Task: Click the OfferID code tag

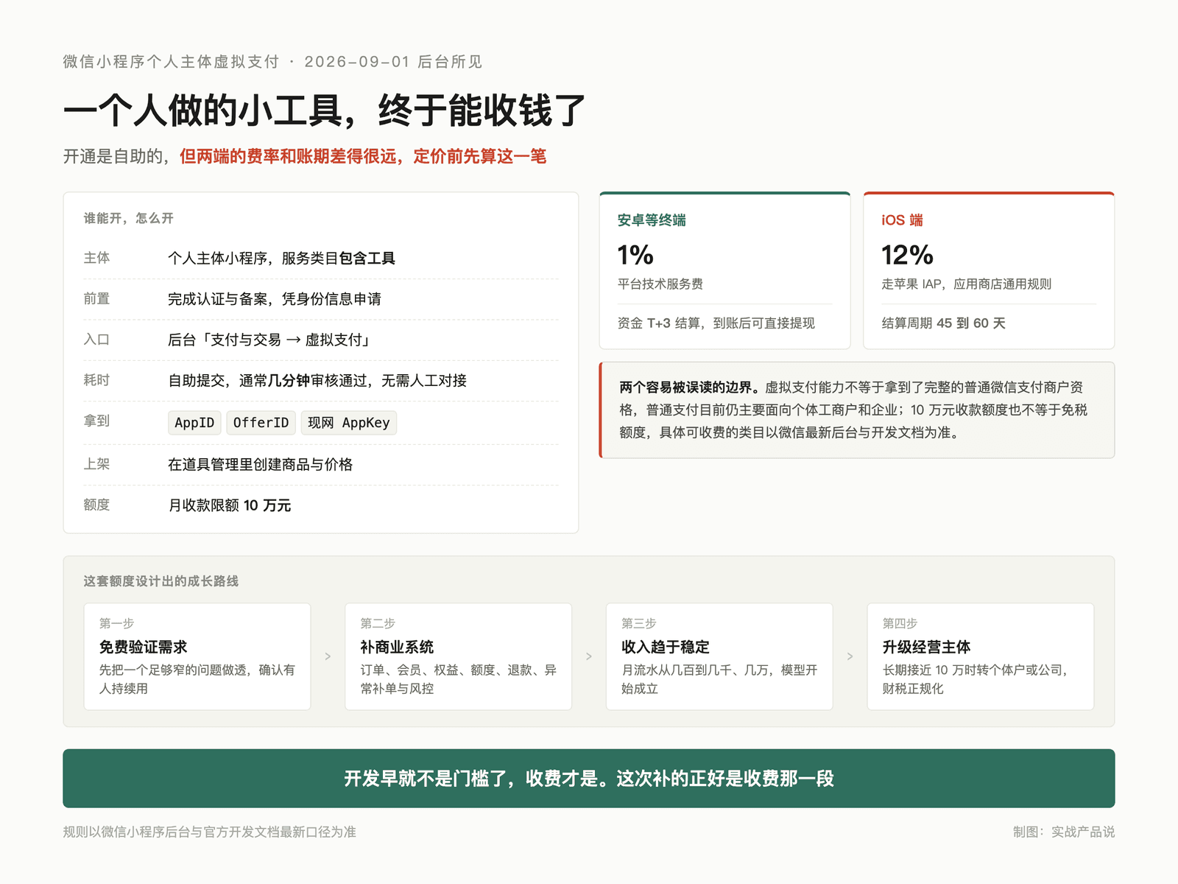Action: (x=261, y=423)
